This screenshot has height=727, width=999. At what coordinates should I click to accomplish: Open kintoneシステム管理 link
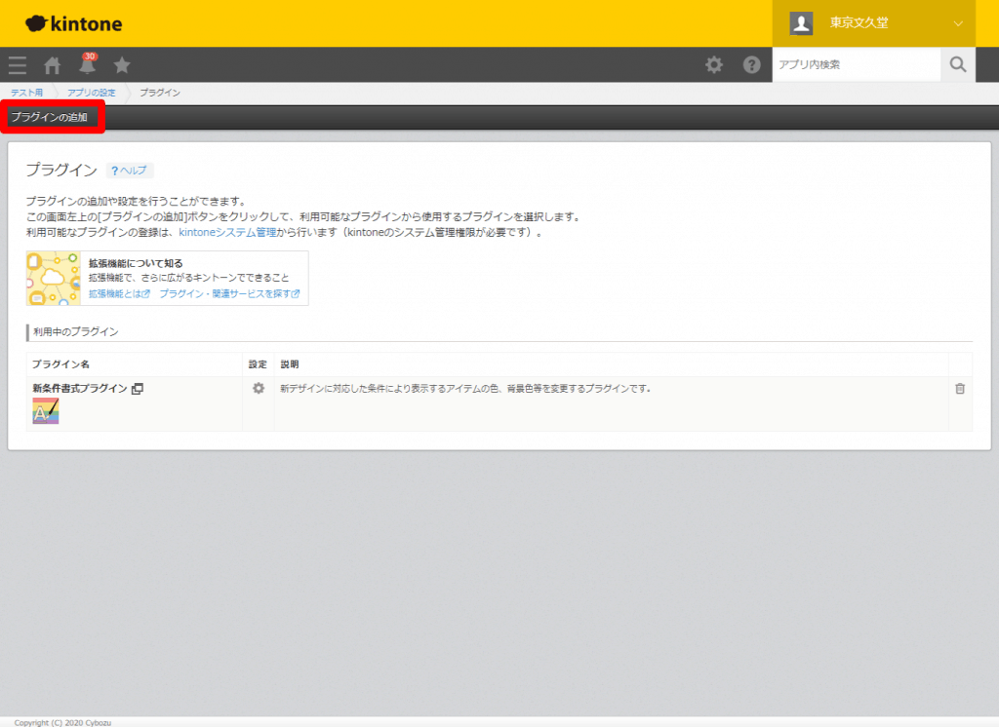pyautogui.click(x=228, y=233)
